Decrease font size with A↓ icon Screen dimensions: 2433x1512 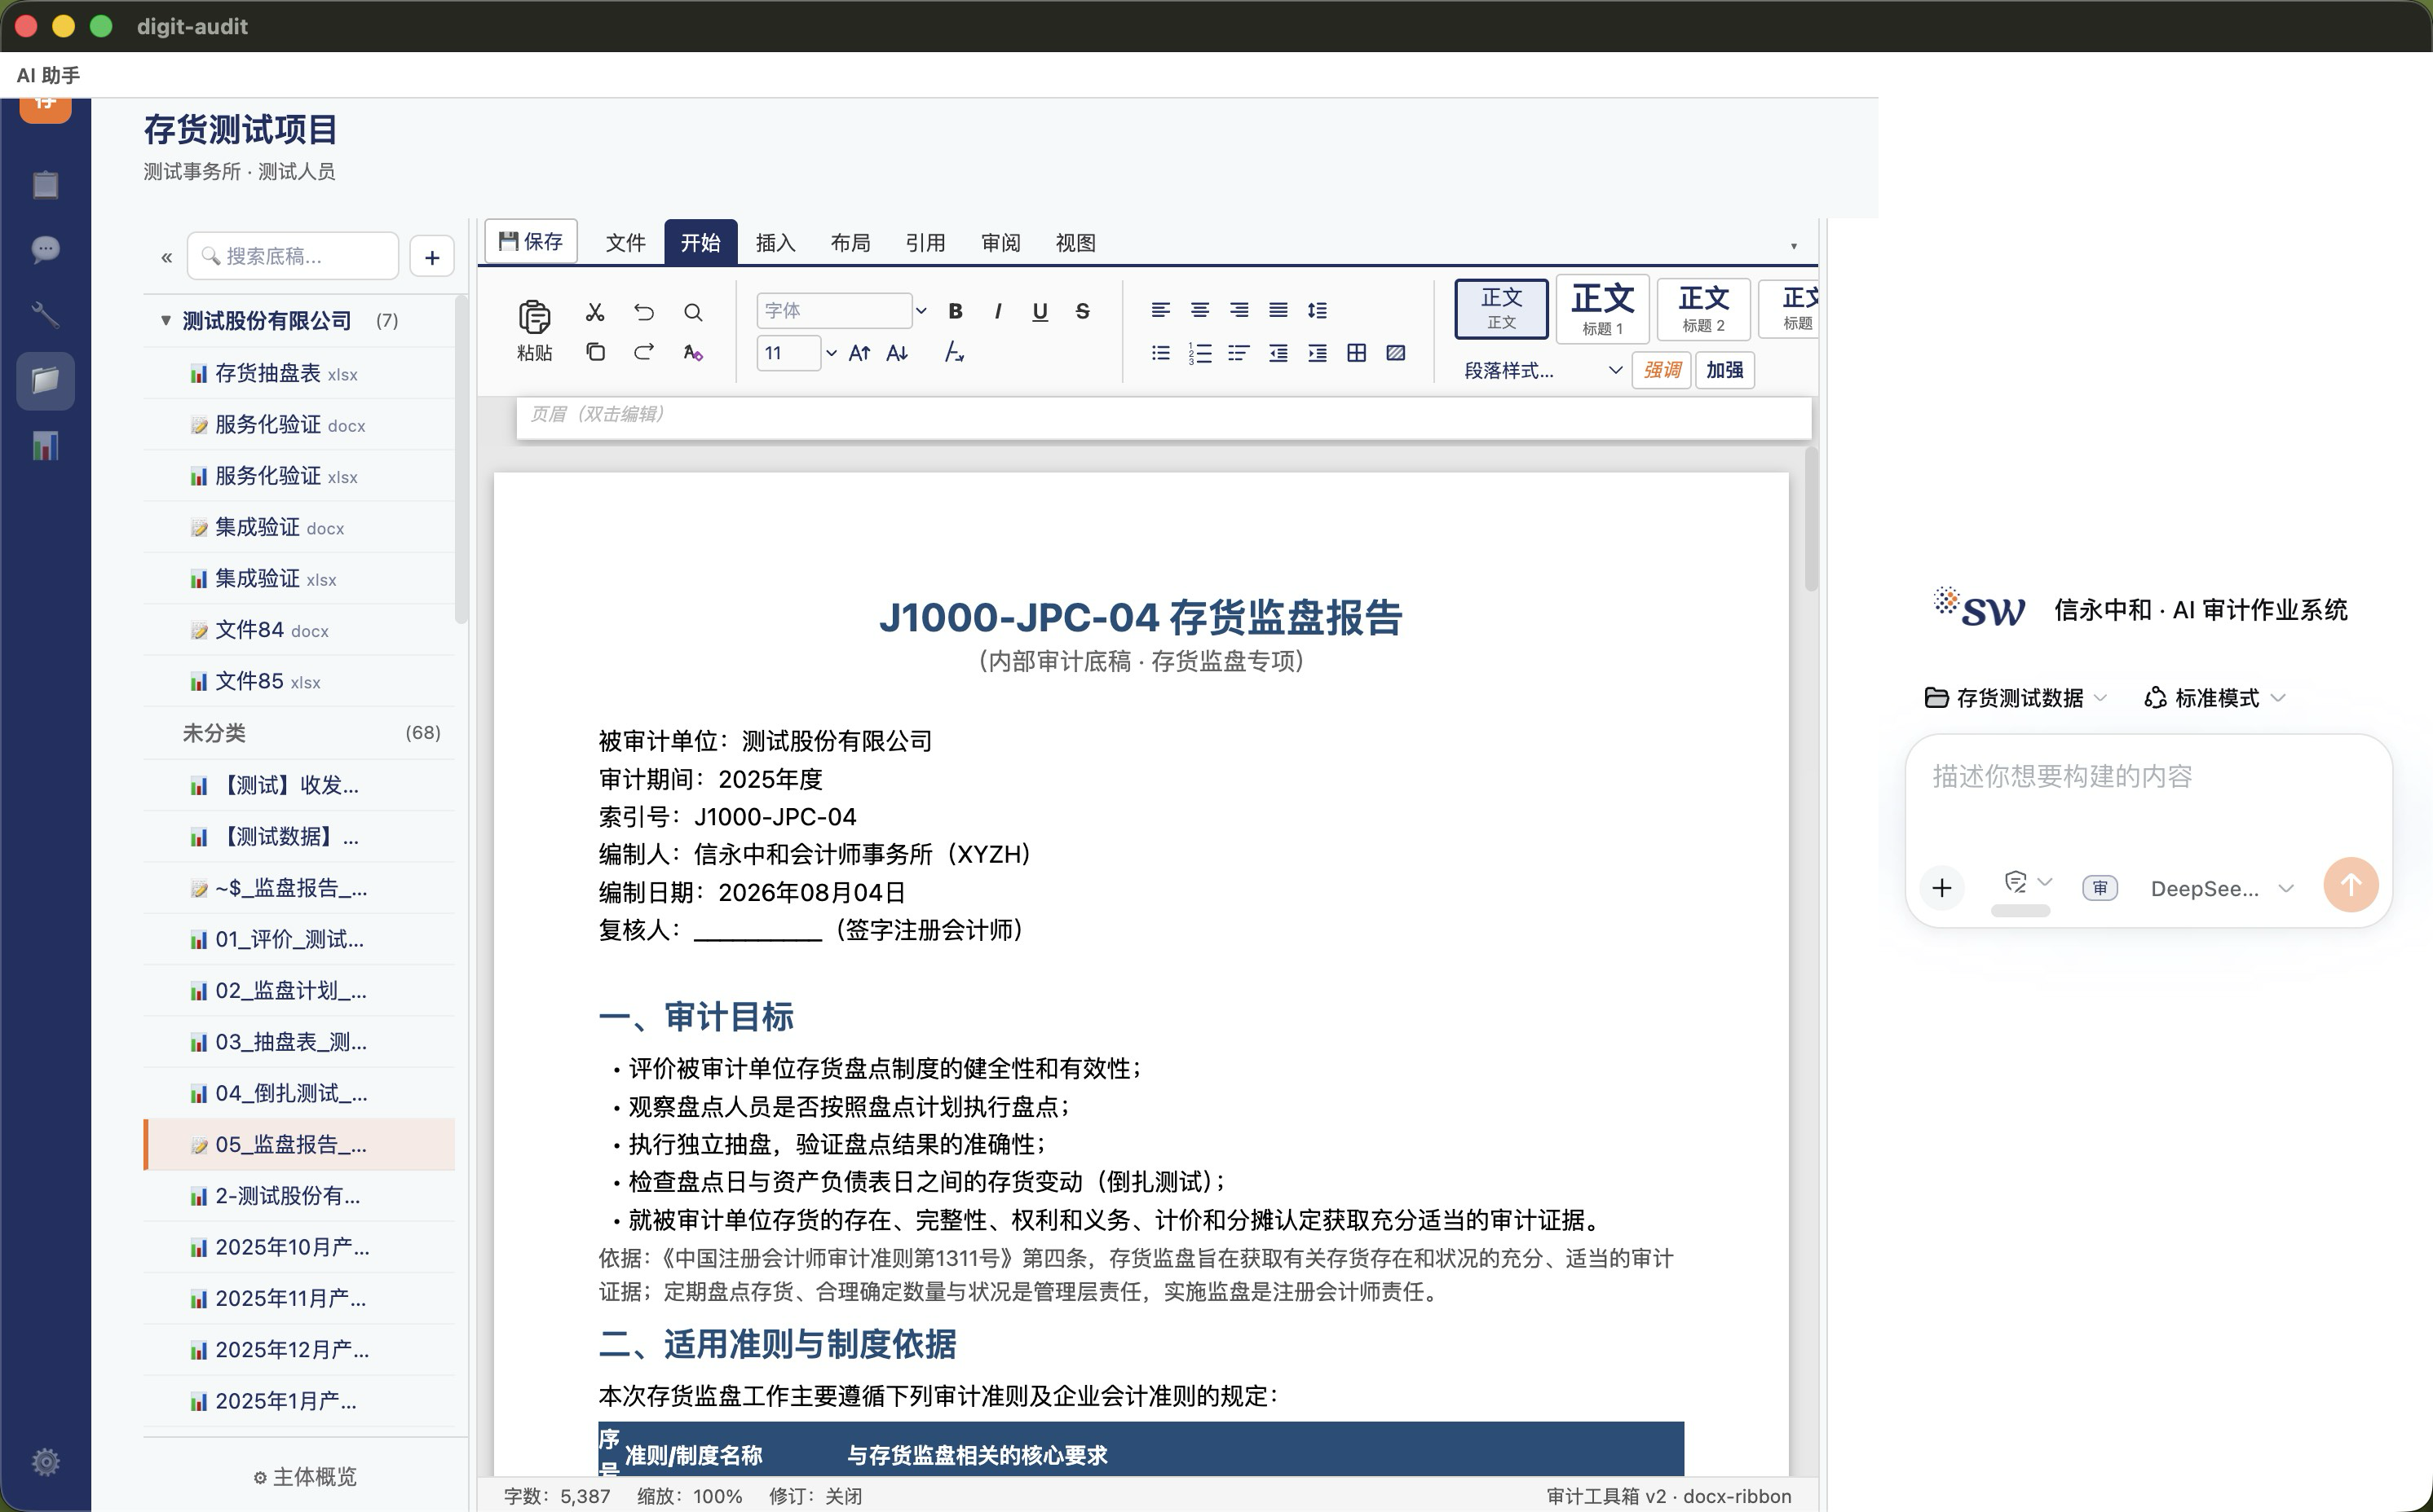tap(897, 353)
